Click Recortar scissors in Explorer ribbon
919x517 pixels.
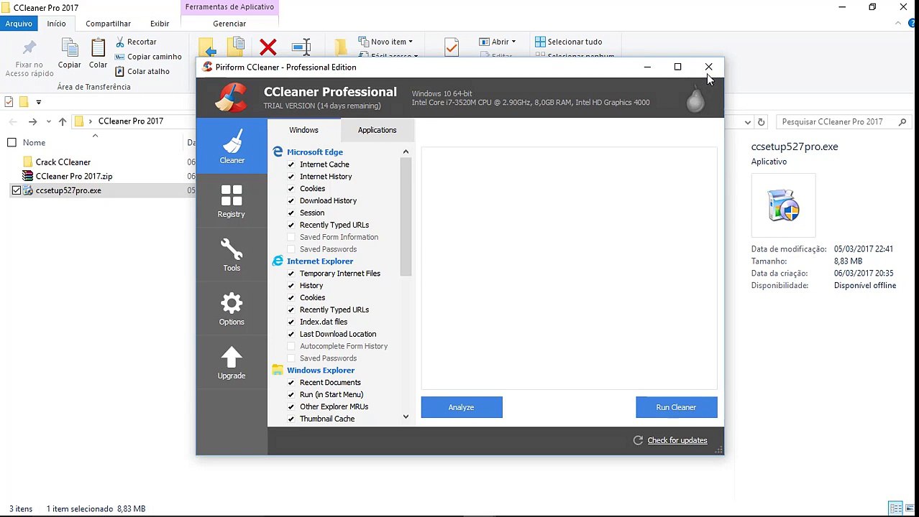pos(136,42)
